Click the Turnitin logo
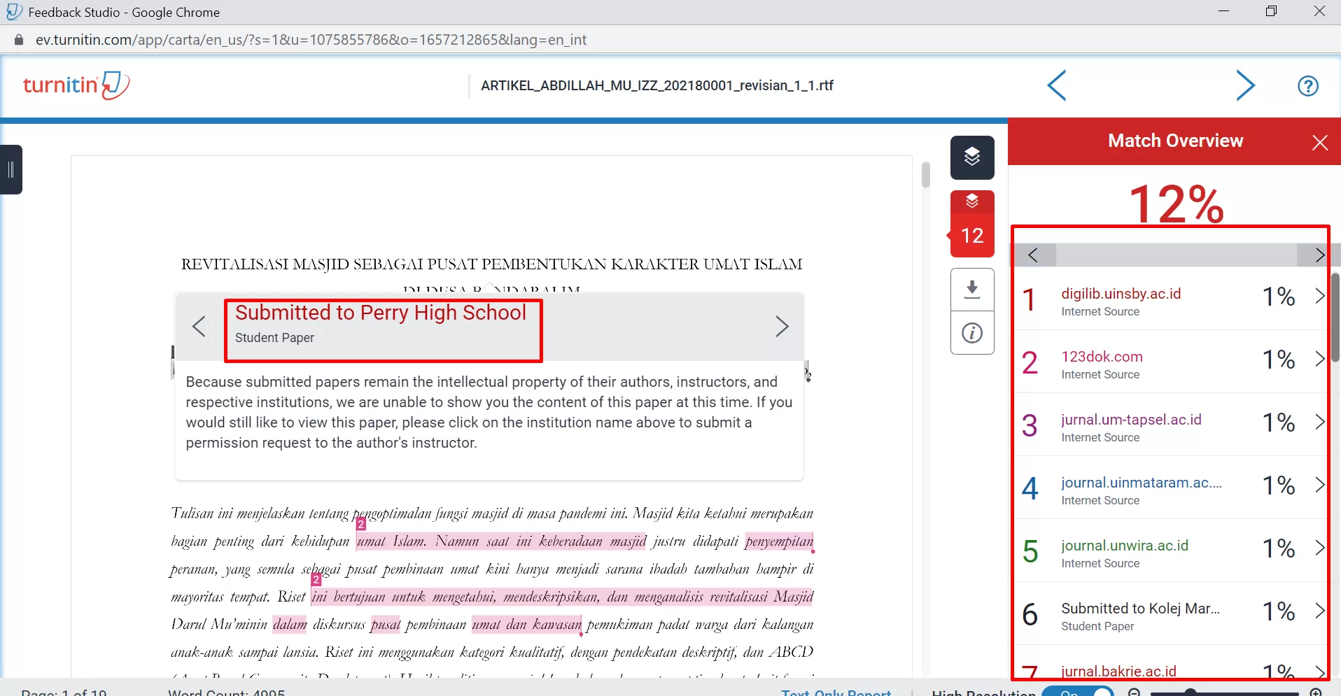Viewport: 1341px width, 696px height. [76, 85]
